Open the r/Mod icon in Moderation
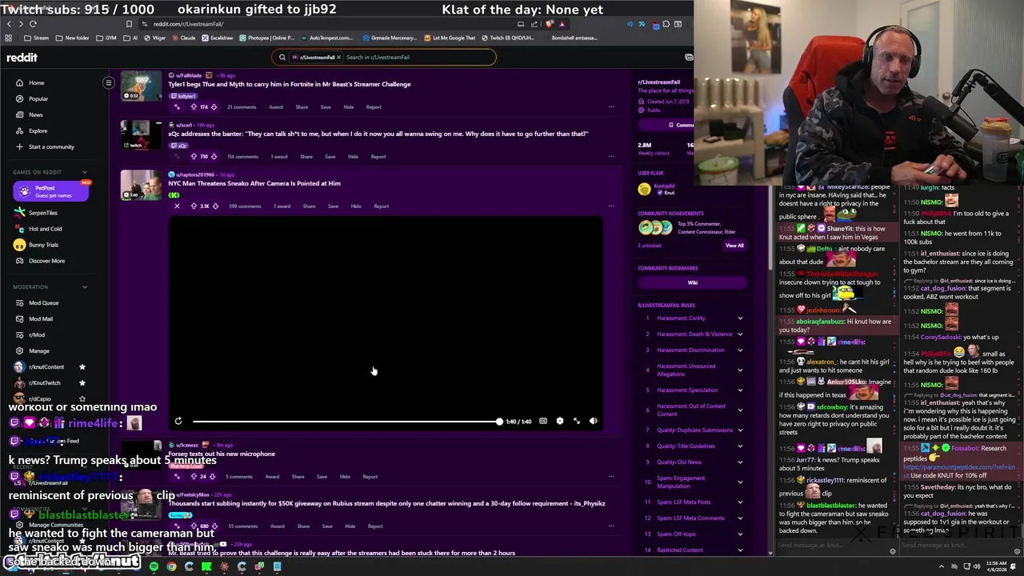 tap(20, 334)
